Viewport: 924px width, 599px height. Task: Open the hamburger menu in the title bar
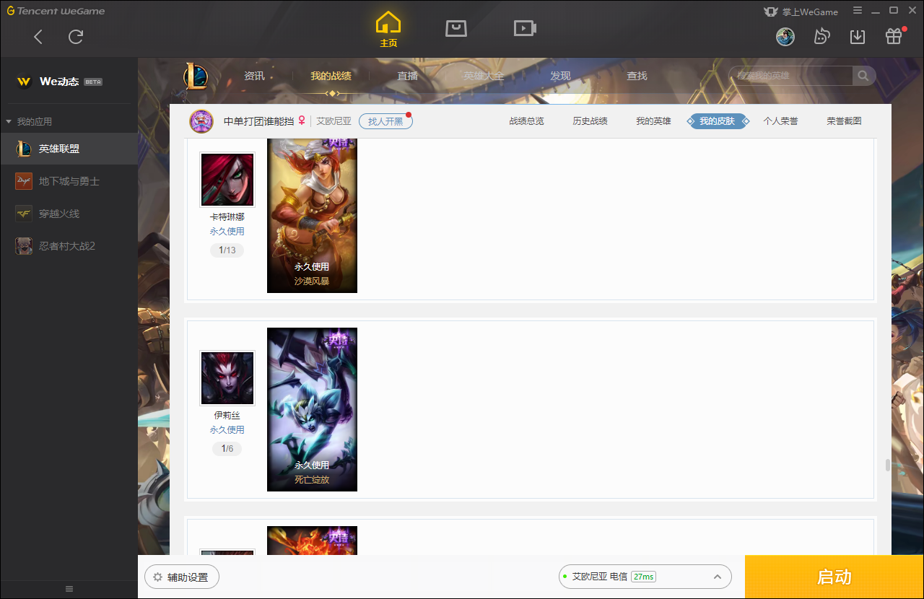point(858,11)
